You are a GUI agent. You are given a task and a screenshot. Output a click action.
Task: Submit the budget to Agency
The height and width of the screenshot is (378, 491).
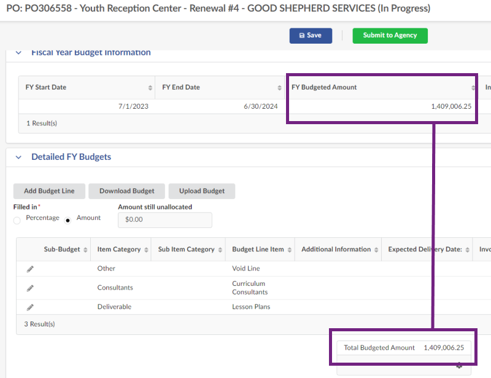(390, 36)
